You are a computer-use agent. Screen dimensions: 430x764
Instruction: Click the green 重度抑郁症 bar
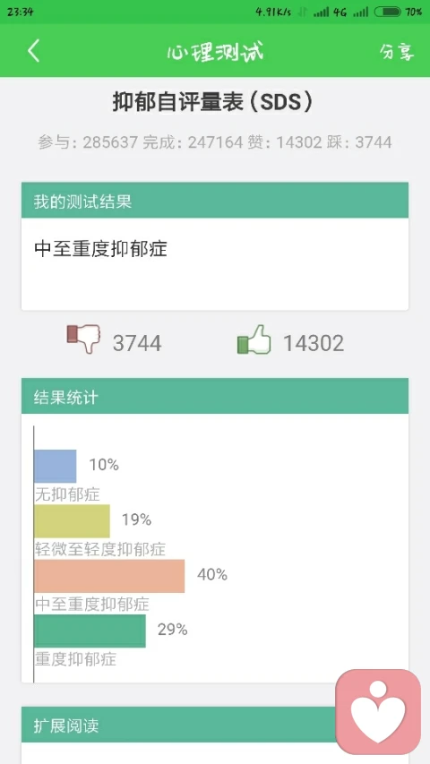pos(90,631)
